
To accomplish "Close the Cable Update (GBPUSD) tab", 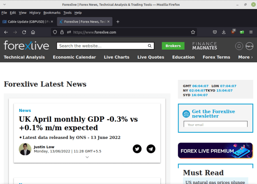I will click(x=52, y=22).
